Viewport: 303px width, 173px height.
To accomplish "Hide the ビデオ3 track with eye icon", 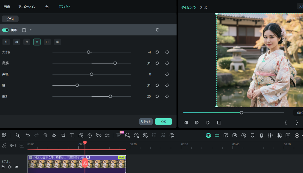I will point(16,167).
